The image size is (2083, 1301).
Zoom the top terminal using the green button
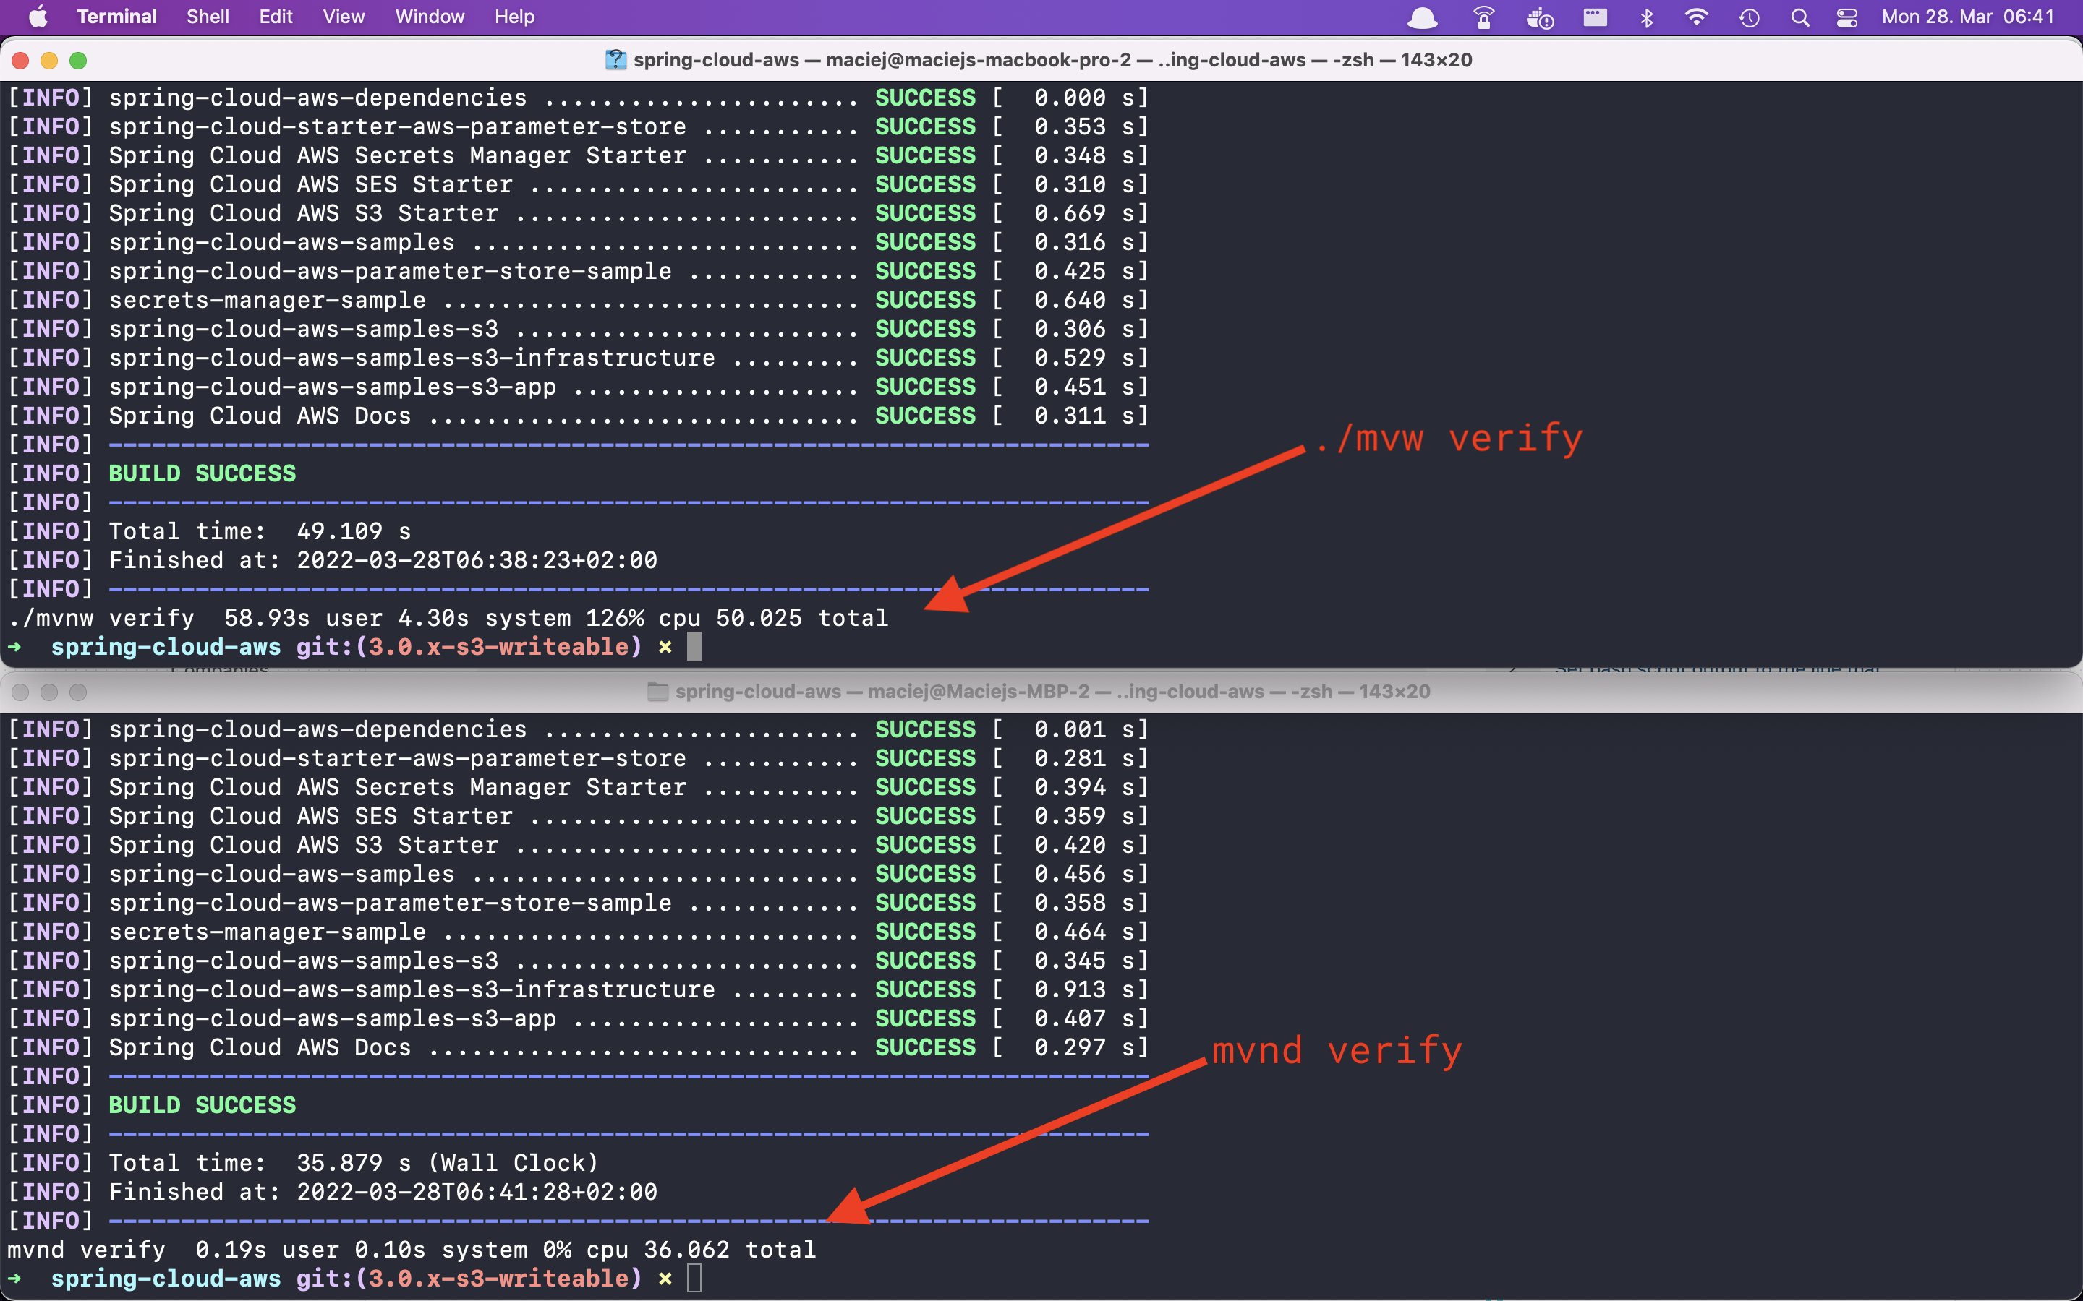point(78,60)
